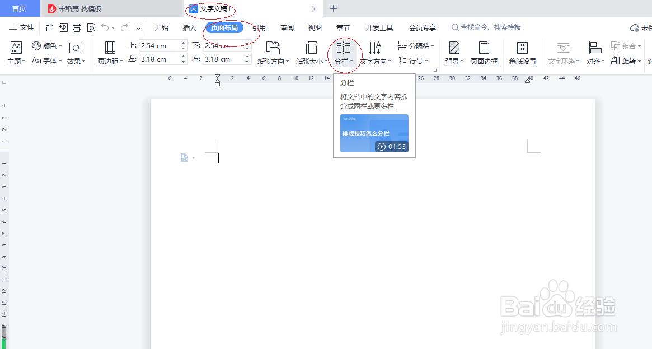652x349 pixels.
Task: Open 纸张大小 paper size options
Action: [x=311, y=53]
